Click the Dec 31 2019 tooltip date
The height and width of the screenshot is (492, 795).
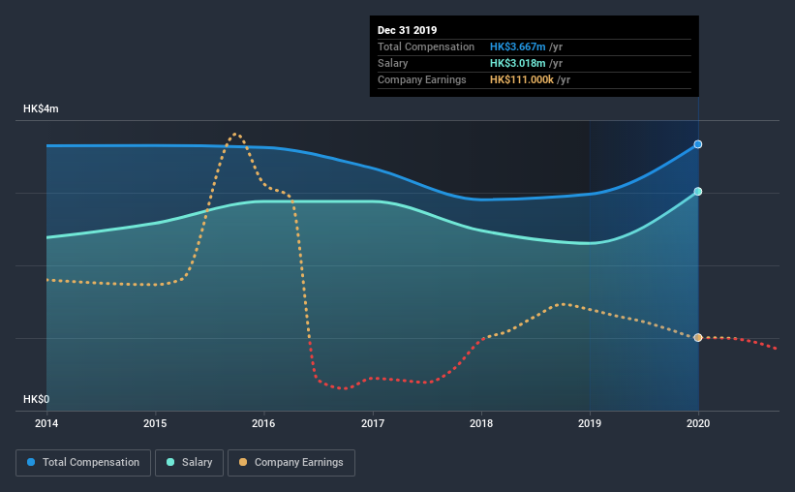pos(407,30)
